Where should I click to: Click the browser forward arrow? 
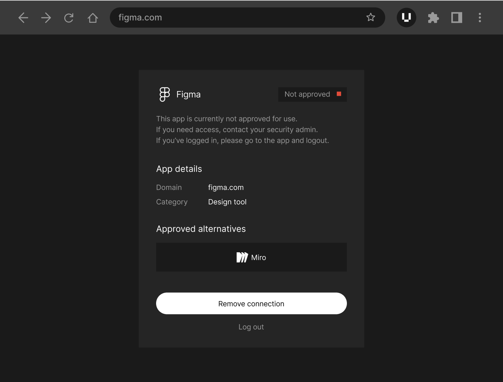(x=46, y=18)
